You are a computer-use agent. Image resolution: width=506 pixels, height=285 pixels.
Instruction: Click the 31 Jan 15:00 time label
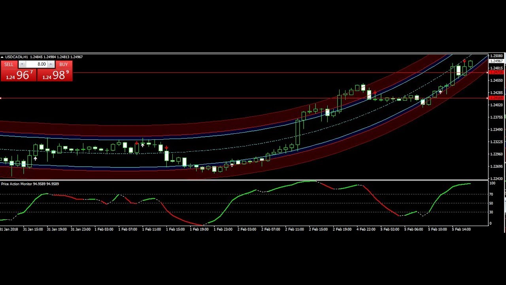[x=33, y=229]
